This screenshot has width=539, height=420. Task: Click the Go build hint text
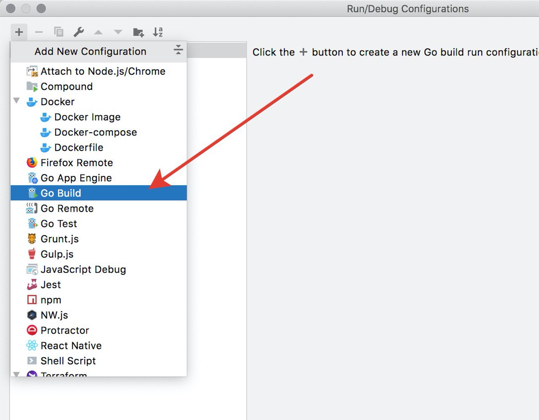[395, 52]
